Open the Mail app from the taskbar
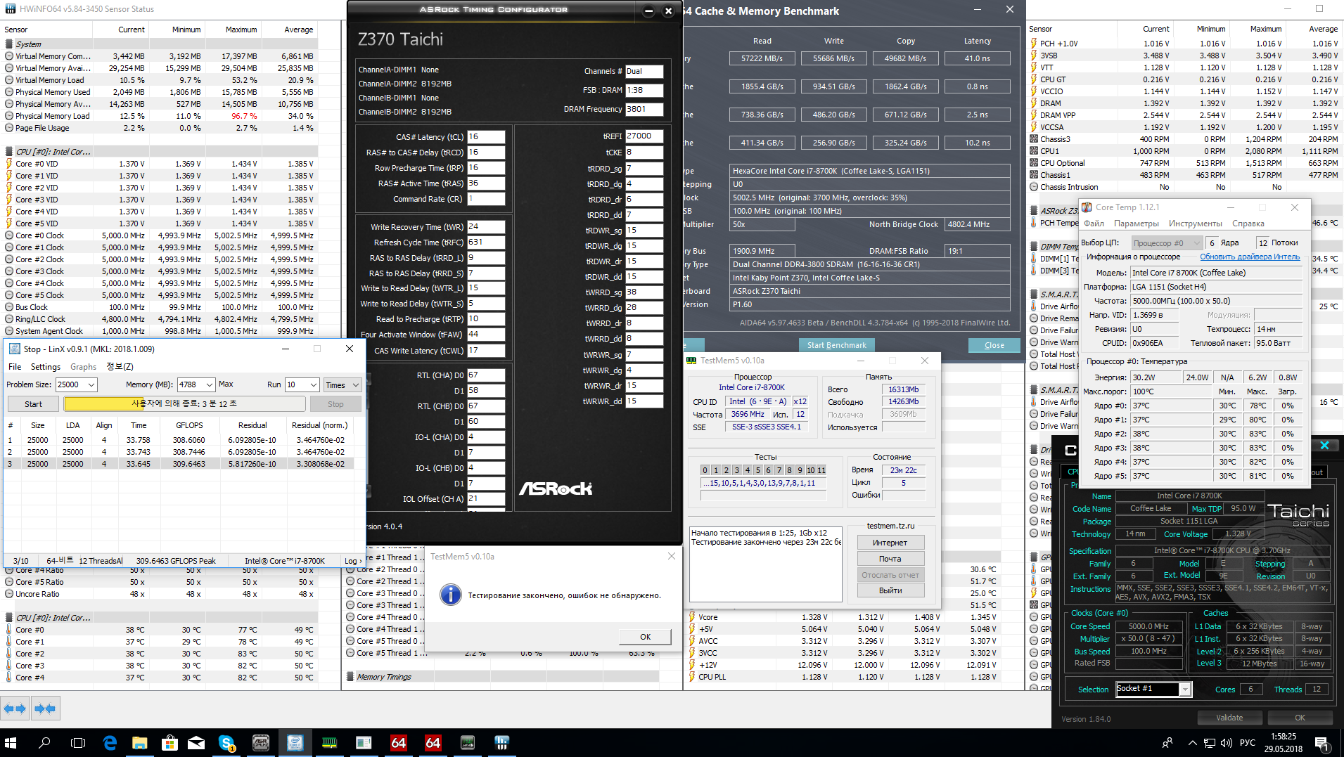 coord(197,743)
